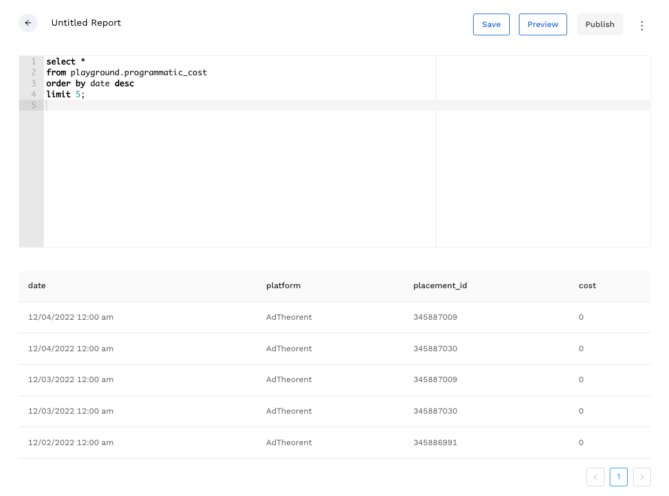
Task: Click the date column header
Action: [37, 286]
